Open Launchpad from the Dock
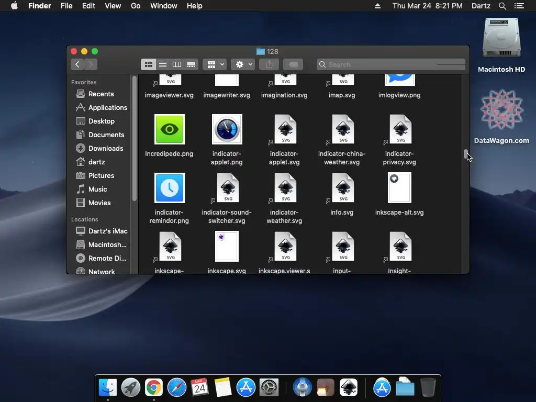Screen dimensions: 536x402 coord(130,388)
